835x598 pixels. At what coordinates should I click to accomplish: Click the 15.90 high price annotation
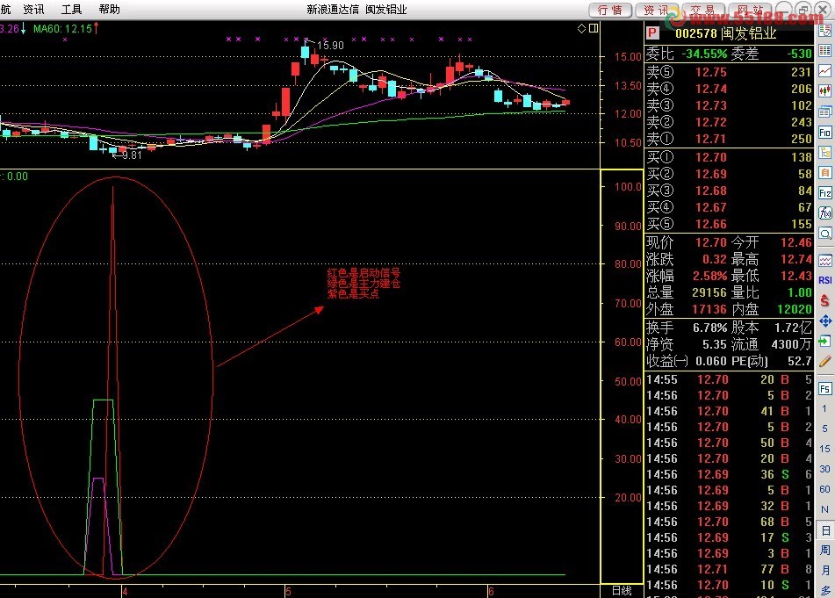pos(330,46)
